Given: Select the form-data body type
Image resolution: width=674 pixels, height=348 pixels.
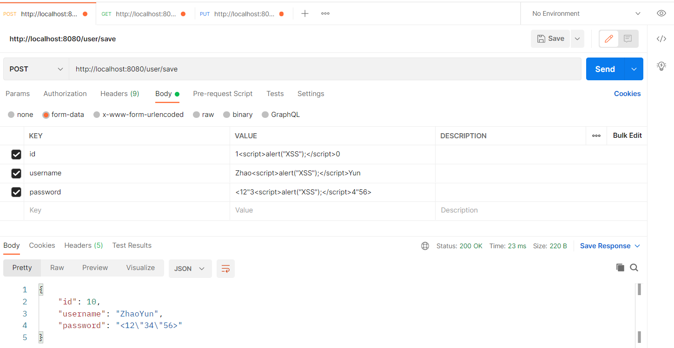Looking at the screenshot, I should 63,115.
